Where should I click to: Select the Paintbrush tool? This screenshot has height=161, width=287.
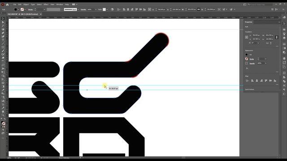[3, 51]
